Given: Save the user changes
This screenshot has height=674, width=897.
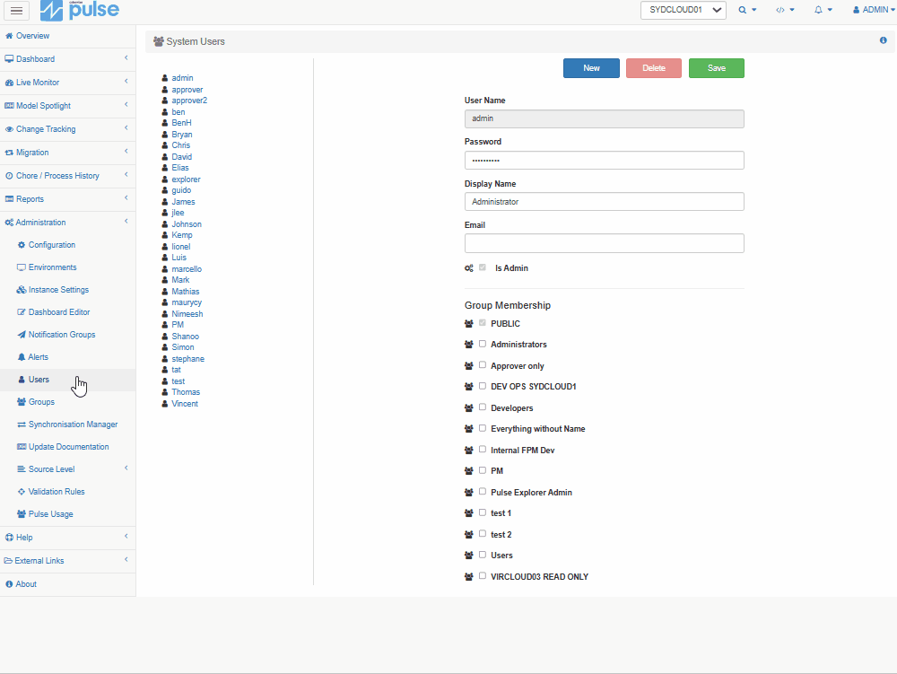Looking at the screenshot, I should [717, 68].
